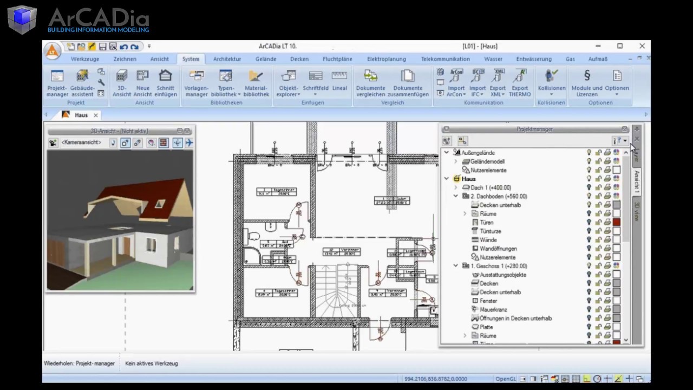Open the Typenbibliothek dropdown

click(226, 82)
